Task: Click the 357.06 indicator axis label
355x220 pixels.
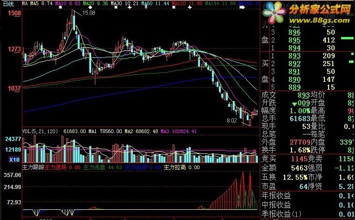Action: 12,175
